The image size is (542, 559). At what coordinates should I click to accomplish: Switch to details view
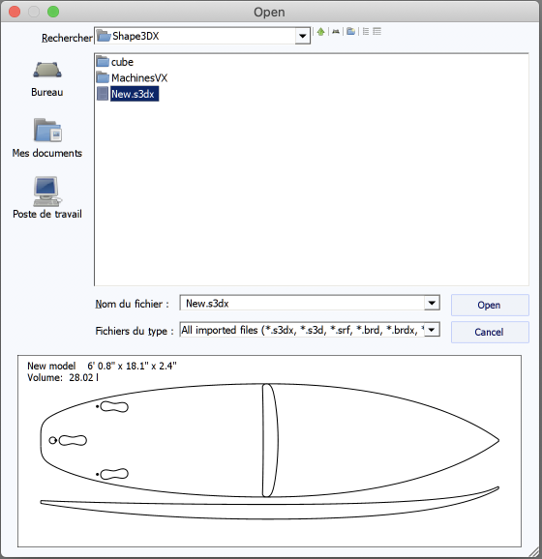[x=376, y=32]
